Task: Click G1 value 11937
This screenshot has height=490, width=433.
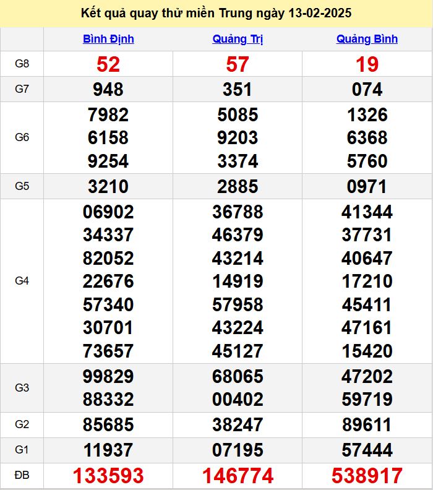Action: (108, 450)
